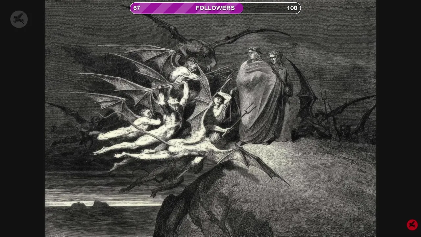Click the purple followers progress bar
Image resolution: width=421 pixels, height=237 pixels.
pyautogui.click(x=215, y=8)
